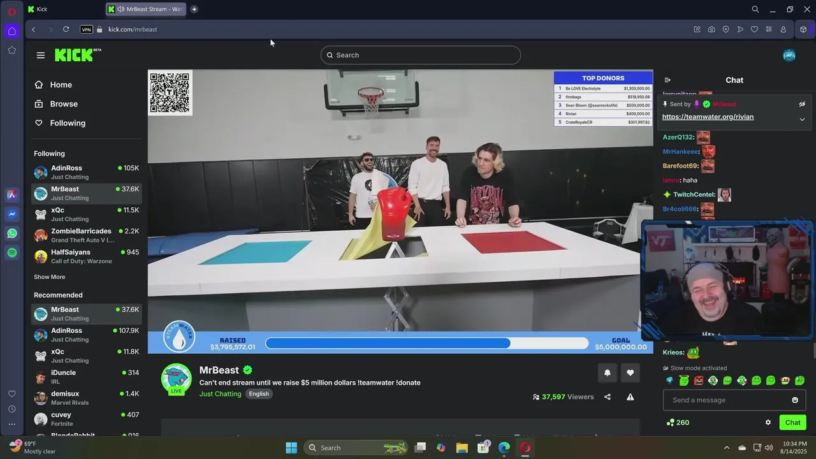Viewport: 816px width, 459px height.
Task: Focus the Kick search field
Action: [x=421, y=55]
